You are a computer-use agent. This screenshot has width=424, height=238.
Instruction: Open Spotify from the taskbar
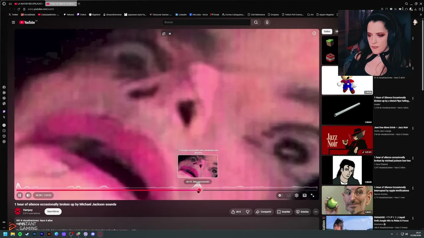[x=20, y=234]
